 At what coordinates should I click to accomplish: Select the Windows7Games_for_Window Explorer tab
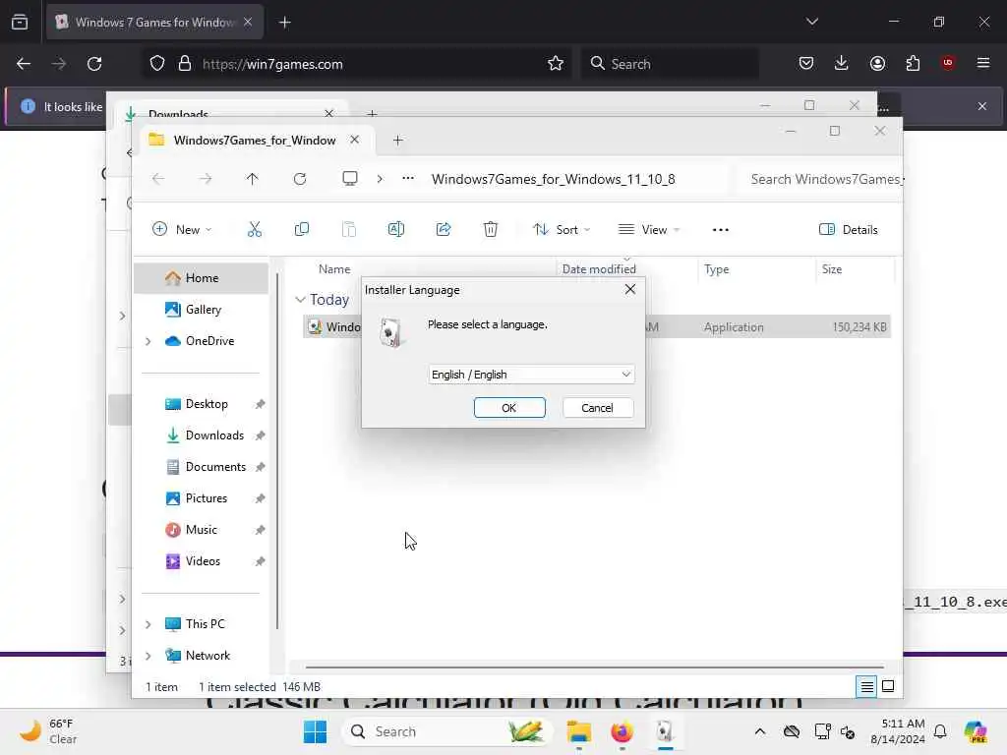[x=256, y=140]
